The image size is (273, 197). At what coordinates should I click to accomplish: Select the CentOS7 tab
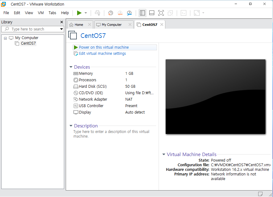click(x=150, y=25)
